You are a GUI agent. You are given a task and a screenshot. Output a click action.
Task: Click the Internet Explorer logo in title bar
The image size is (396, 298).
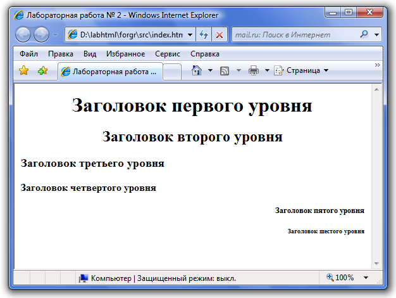(x=19, y=15)
